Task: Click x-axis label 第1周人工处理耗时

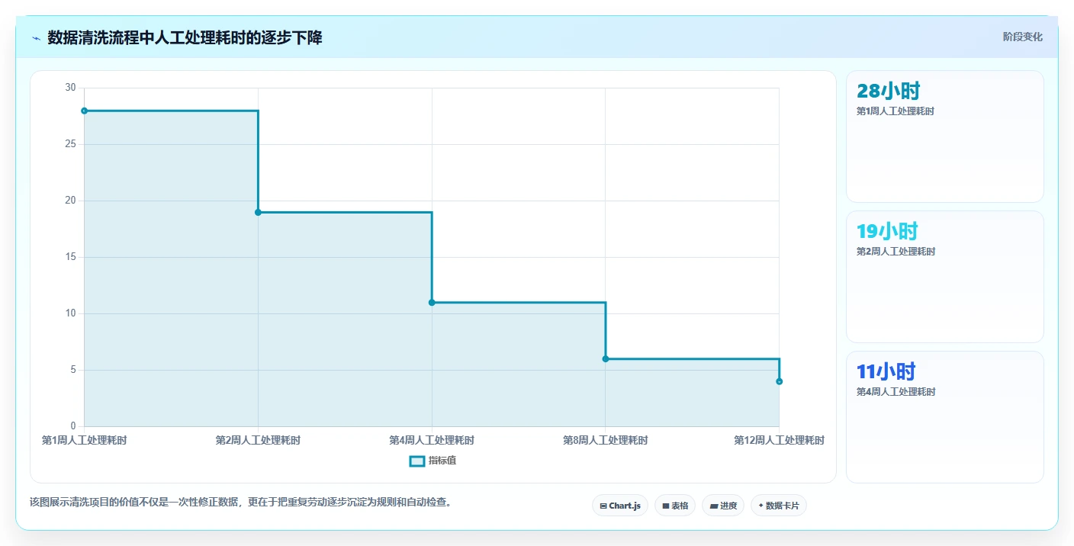Action: click(x=84, y=440)
